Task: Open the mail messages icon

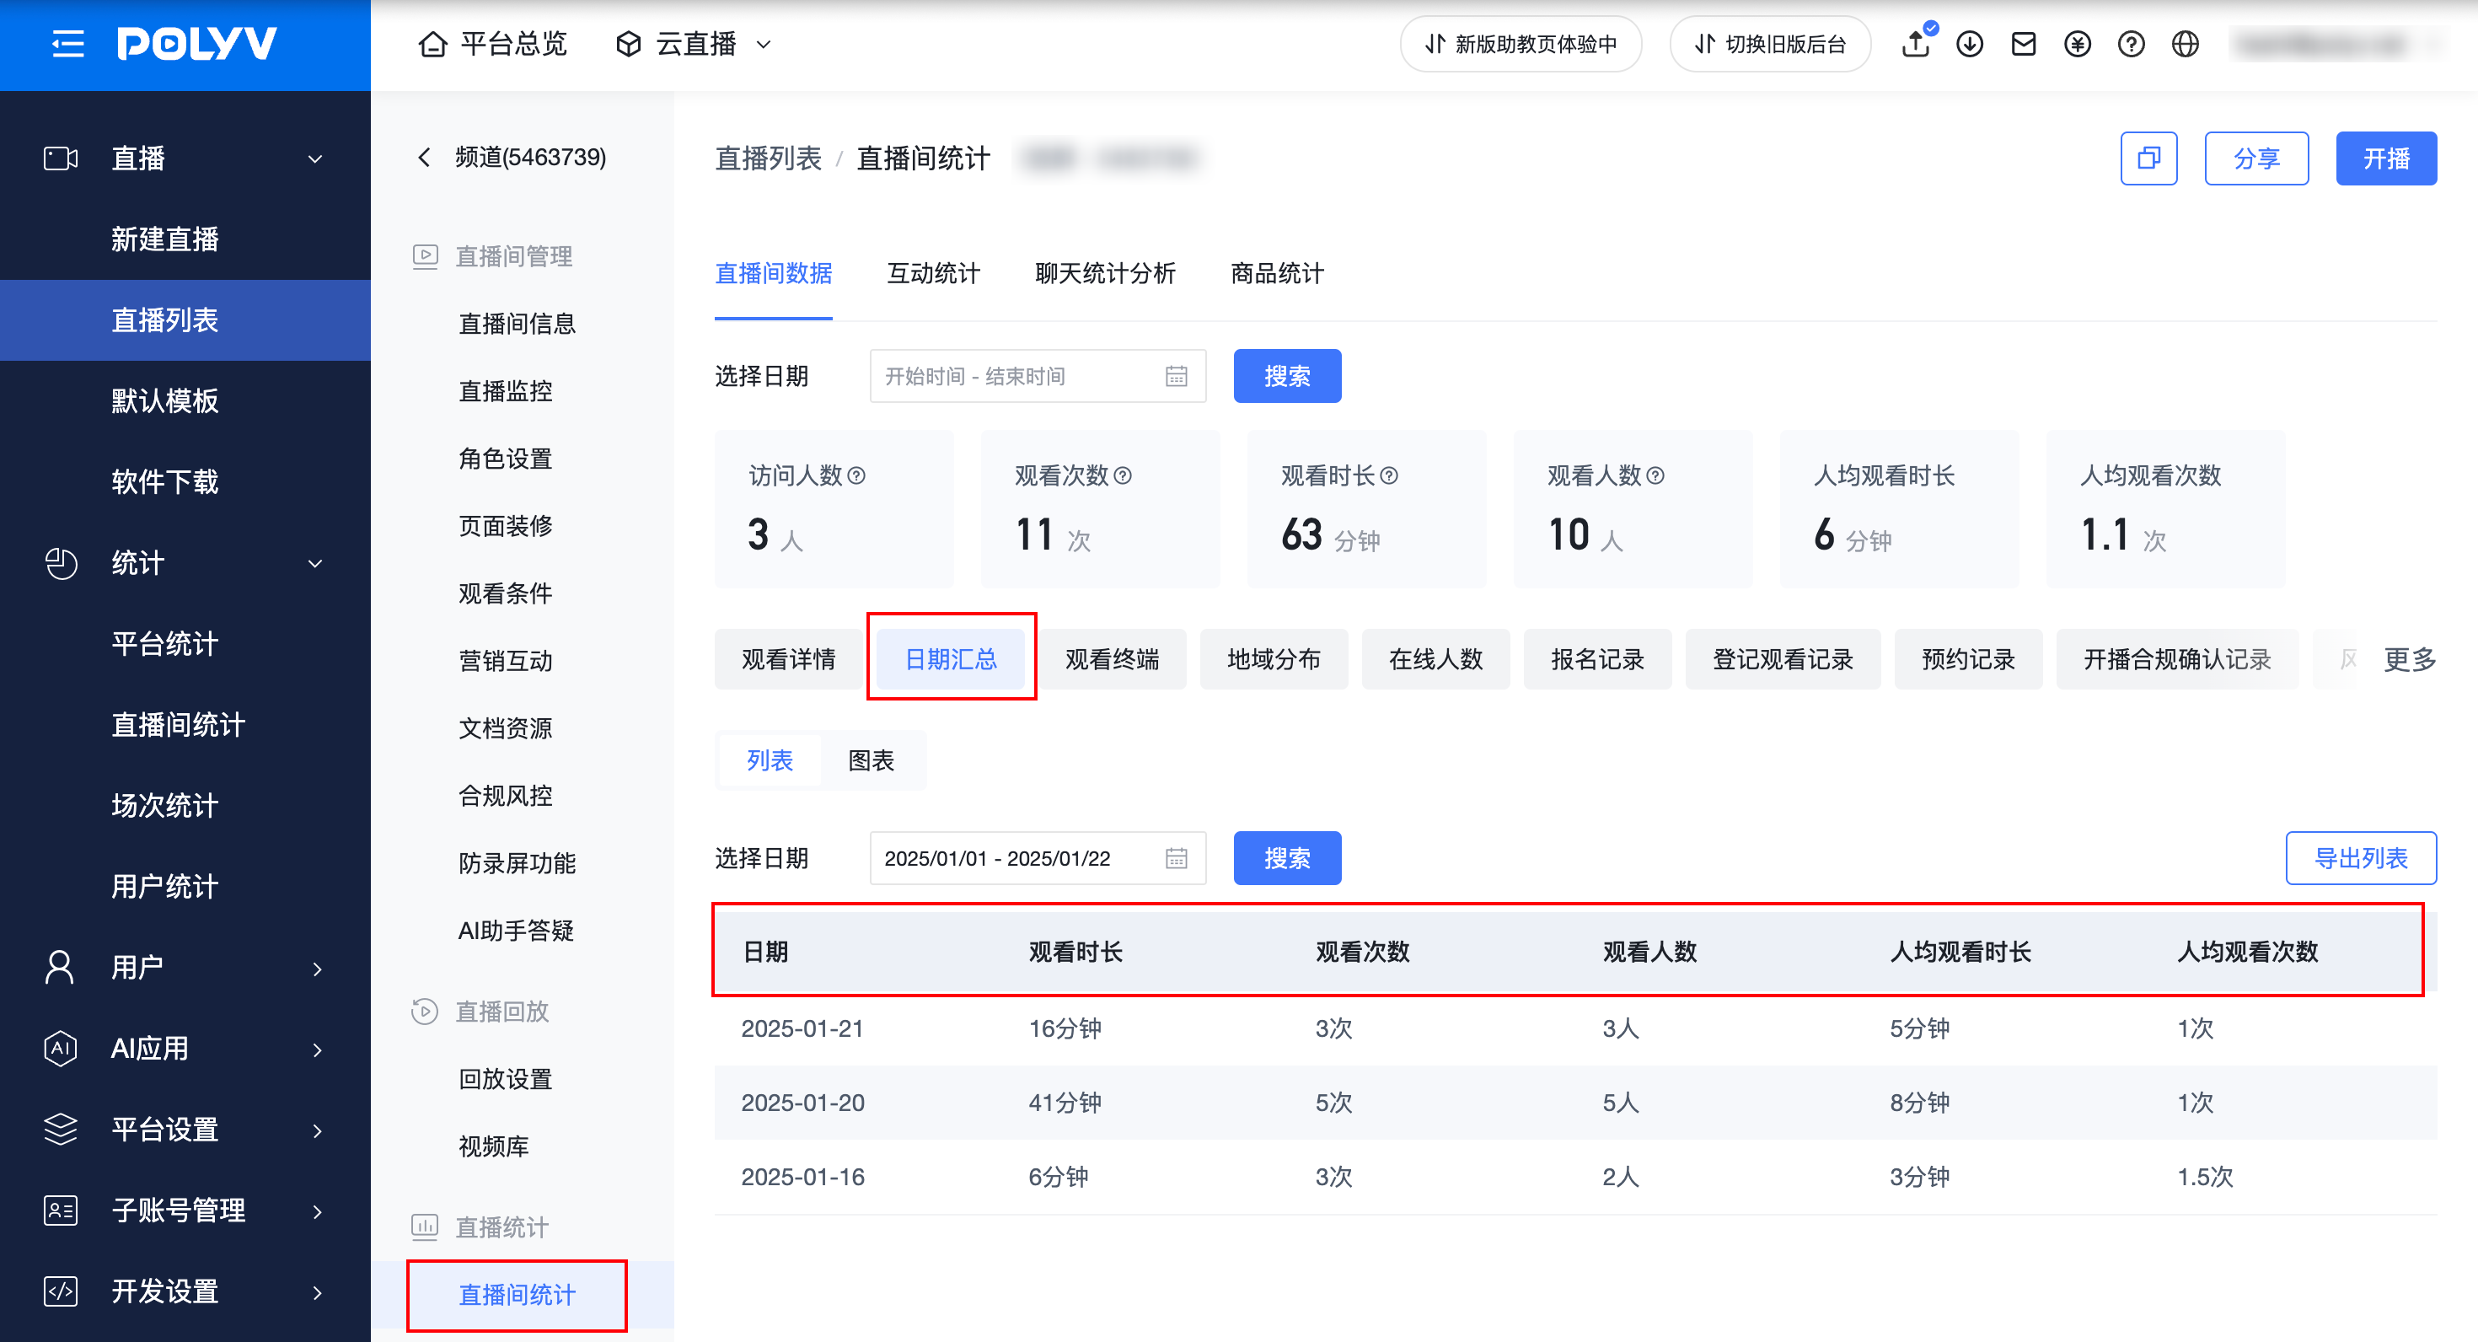Action: 2024,44
